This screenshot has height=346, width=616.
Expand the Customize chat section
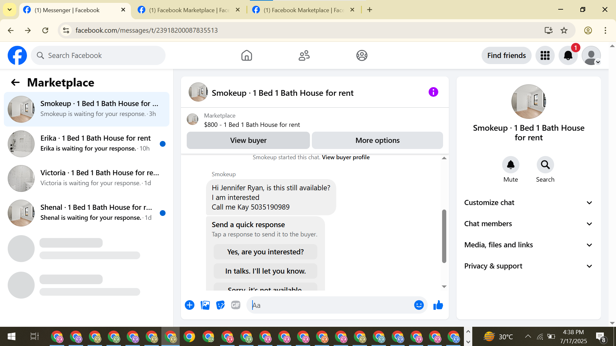pyautogui.click(x=528, y=202)
